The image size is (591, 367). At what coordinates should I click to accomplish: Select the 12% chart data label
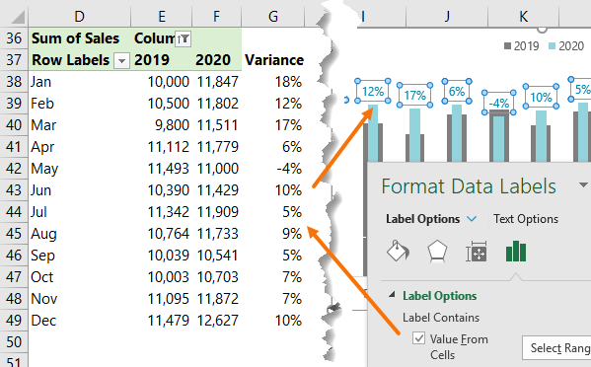[x=373, y=91]
